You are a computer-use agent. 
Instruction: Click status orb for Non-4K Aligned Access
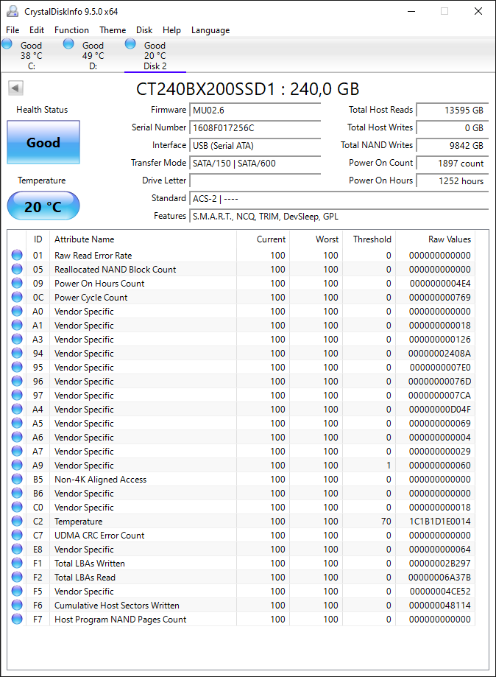(x=17, y=480)
